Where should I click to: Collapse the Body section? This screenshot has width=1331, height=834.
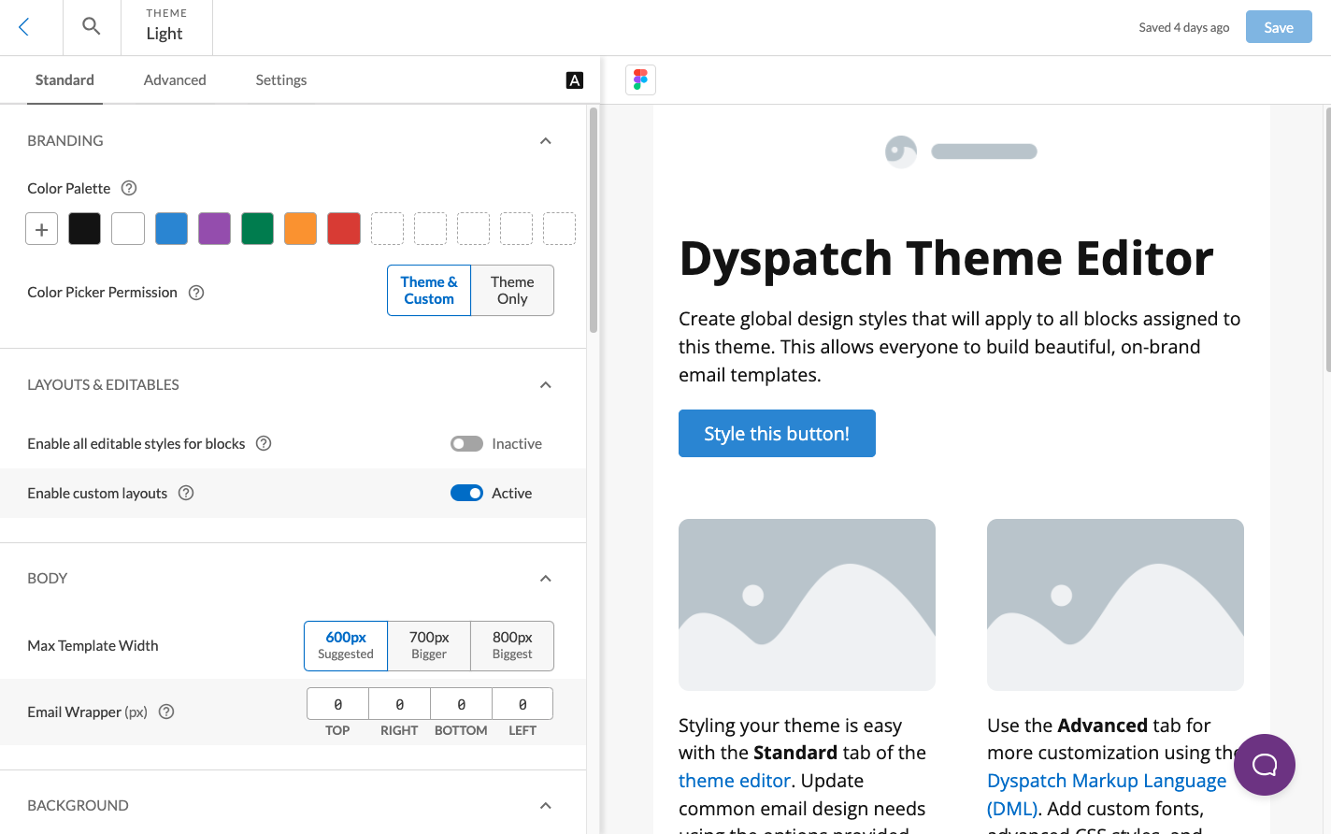tap(546, 579)
